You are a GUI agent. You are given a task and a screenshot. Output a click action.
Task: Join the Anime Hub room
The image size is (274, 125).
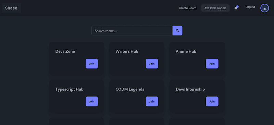[x=212, y=64]
